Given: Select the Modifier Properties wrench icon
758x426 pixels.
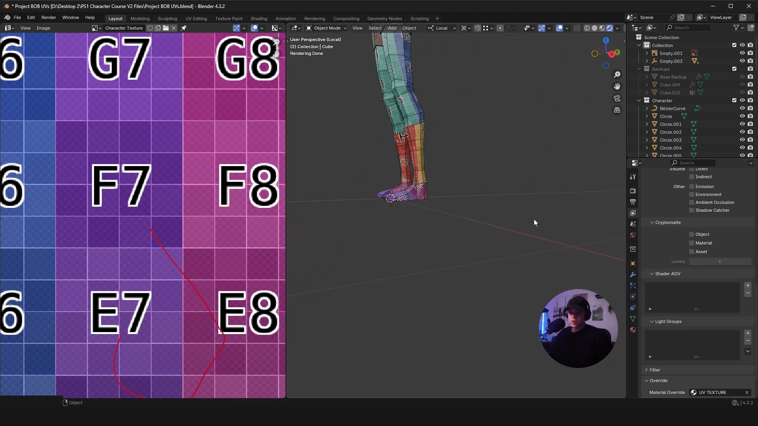Looking at the screenshot, I should (633, 273).
